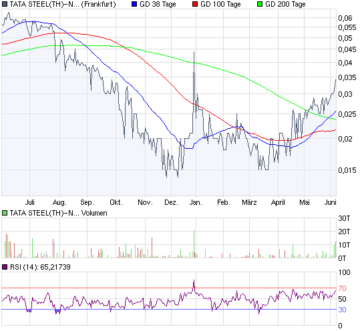This screenshot has height=331, width=364.
Task: Click the 0,035 price axis value
Action: point(347,77)
